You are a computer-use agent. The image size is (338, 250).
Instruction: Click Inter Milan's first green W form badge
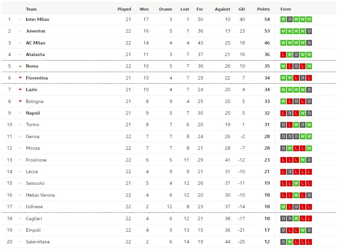[x=283, y=19]
